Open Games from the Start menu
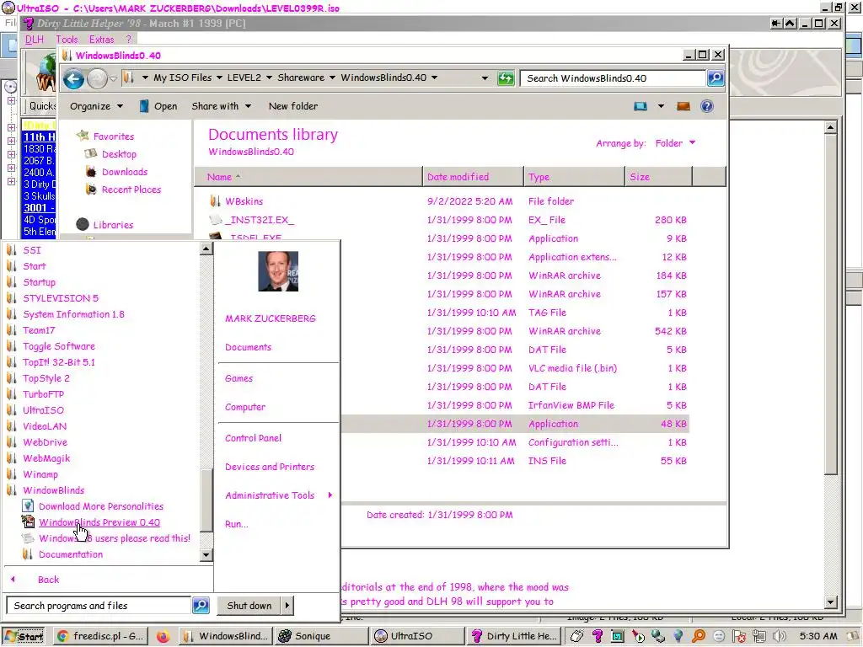The width and height of the screenshot is (863, 647). 239,378
